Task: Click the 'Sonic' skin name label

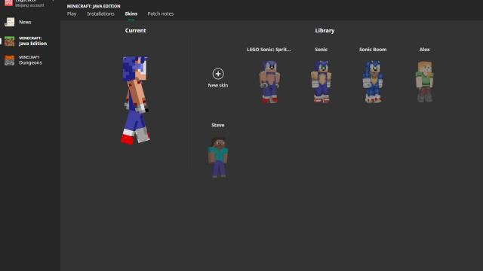Action: [321, 50]
